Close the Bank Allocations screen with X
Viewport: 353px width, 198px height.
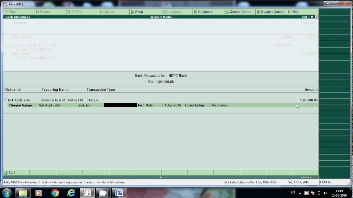[x=317, y=17]
